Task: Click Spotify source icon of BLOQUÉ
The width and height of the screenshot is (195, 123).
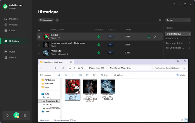Action: click(99, 37)
